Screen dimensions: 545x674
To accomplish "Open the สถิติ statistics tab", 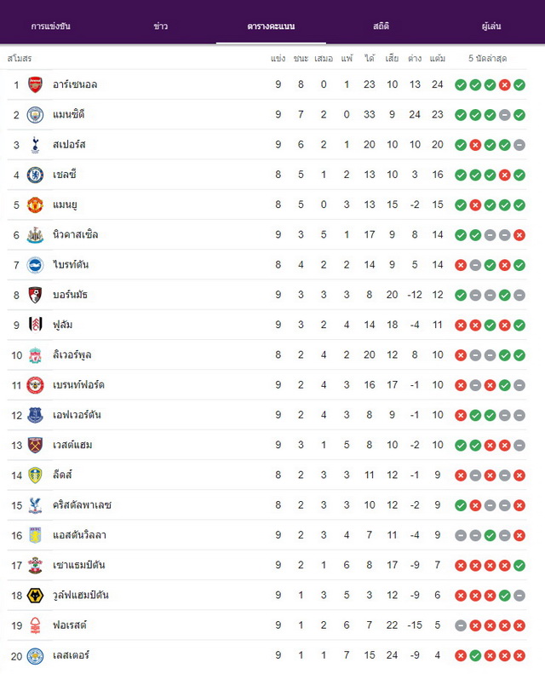I will pos(381,26).
